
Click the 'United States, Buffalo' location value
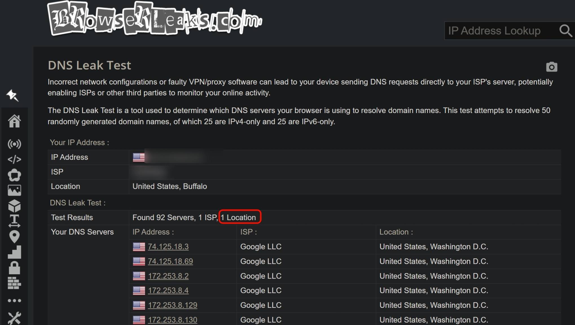pos(170,186)
